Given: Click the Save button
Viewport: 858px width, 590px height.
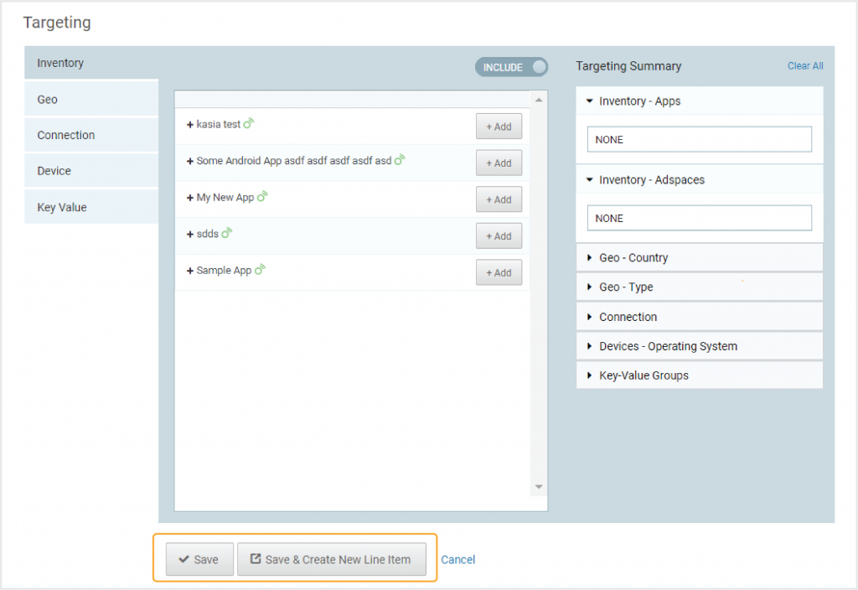Looking at the screenshot, I should [199, 559].
